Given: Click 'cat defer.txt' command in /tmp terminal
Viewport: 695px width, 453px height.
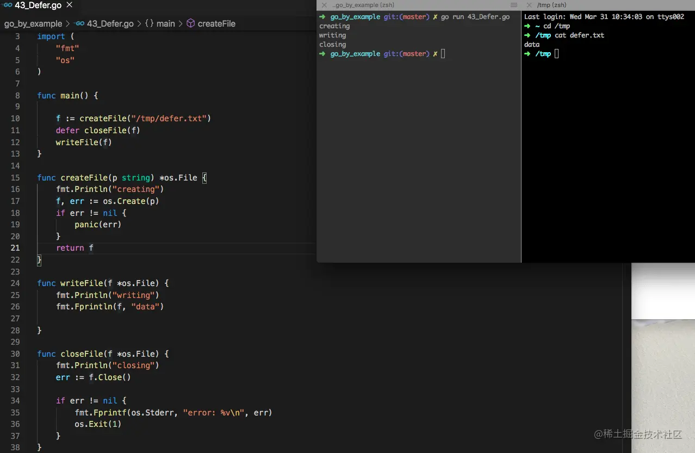Looking at the screenshot, I should tap(579, 35).
